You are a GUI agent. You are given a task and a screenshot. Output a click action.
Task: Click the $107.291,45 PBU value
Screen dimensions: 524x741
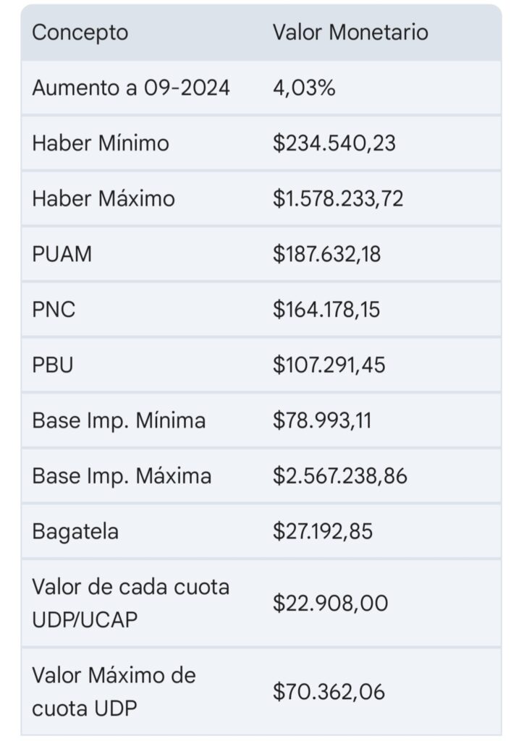click(x=329, y=365)
